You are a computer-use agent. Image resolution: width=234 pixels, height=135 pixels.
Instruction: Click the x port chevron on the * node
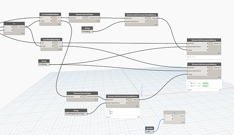coord(172,116)
